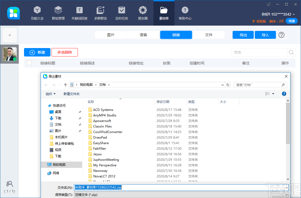Select the logged-in account avatar

click(x=10, y=54)
